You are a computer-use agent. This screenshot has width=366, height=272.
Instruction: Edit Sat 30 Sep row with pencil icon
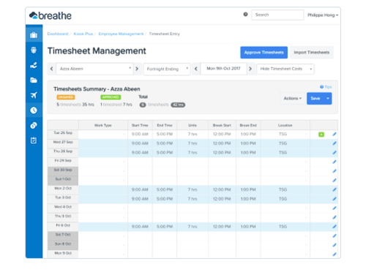(335, 171)
